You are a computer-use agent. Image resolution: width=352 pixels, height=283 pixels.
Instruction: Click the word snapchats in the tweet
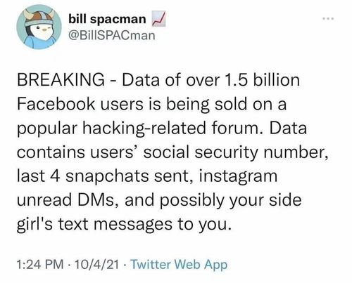tap(107, 177)
